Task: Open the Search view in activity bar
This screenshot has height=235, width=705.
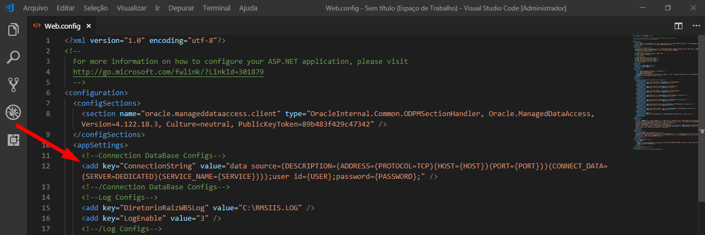Action: [x=13, y=57]
